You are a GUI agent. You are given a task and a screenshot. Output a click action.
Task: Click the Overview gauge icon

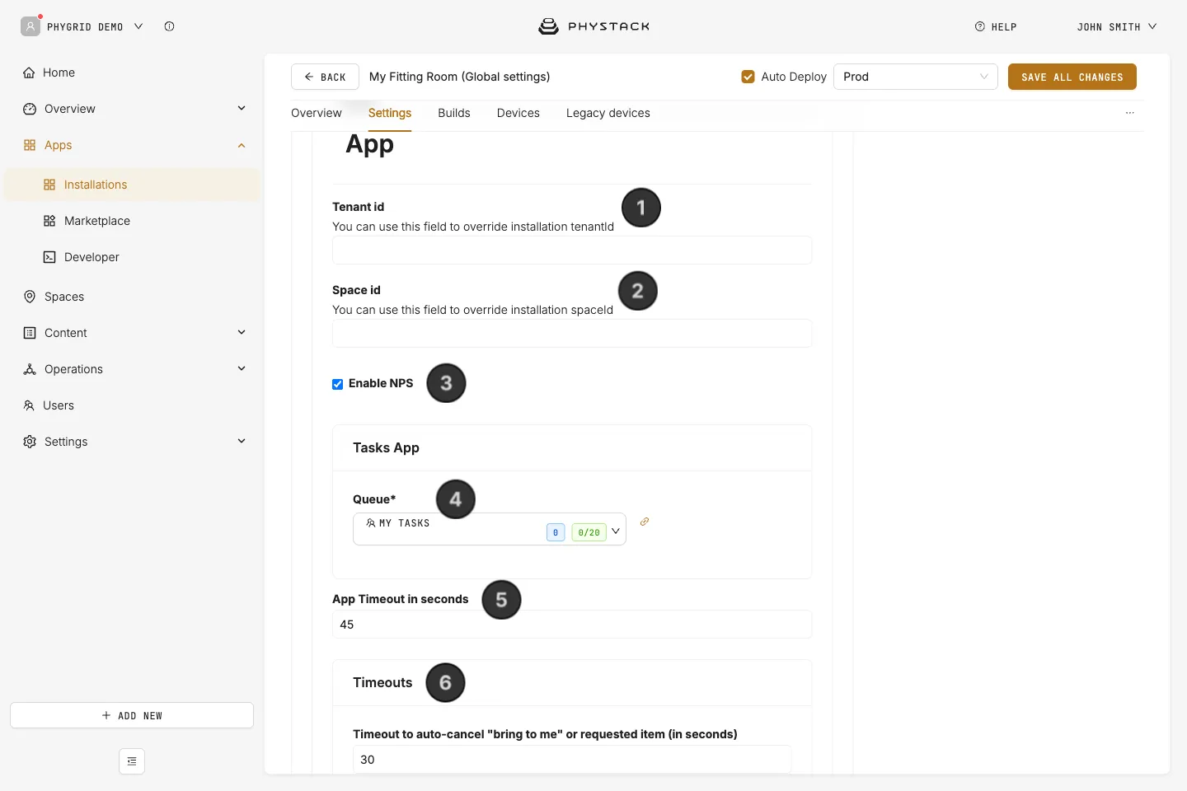click(30, 109)
